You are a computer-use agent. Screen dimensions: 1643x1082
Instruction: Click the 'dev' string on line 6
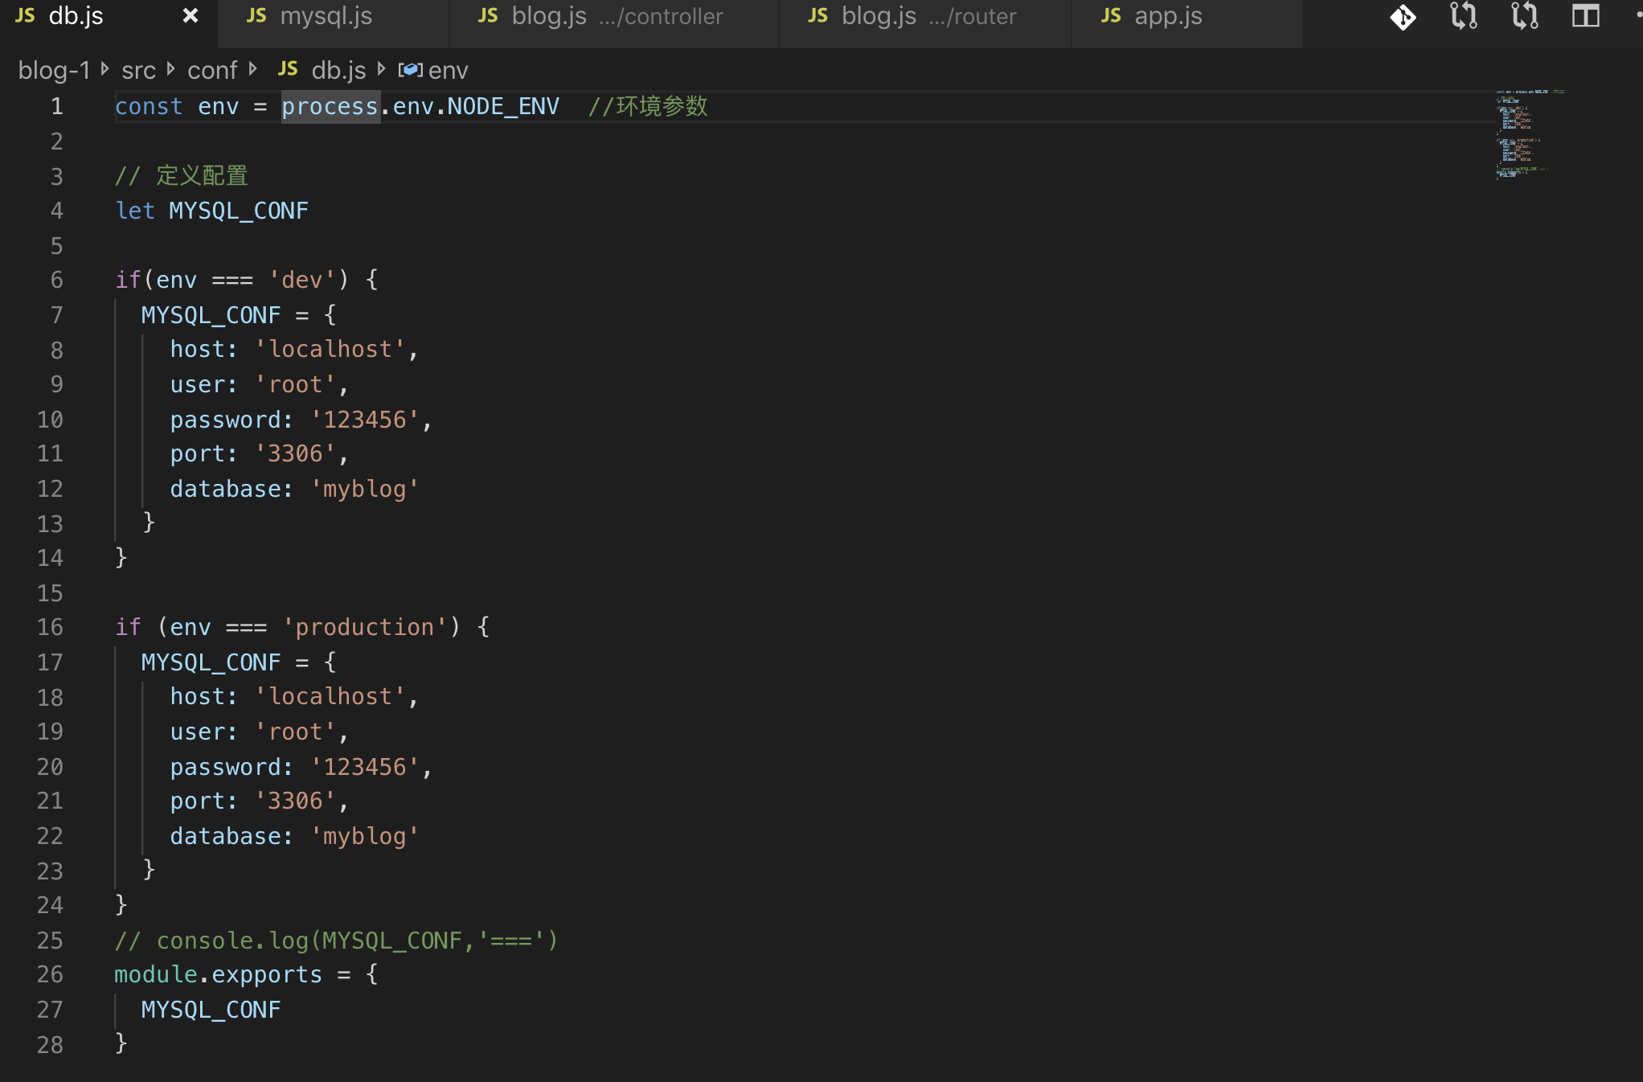coord(302,280)
